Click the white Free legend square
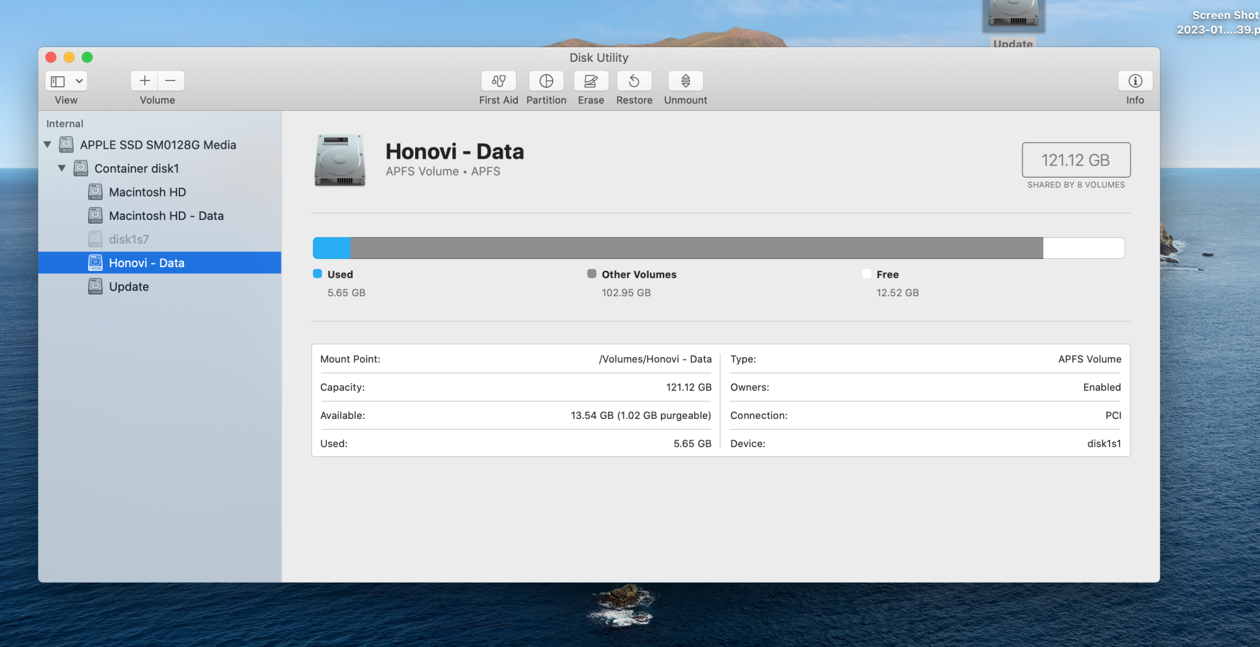The width and height of the screenshot is (1260, 647). pyautogui.click(x=866, y=273)
